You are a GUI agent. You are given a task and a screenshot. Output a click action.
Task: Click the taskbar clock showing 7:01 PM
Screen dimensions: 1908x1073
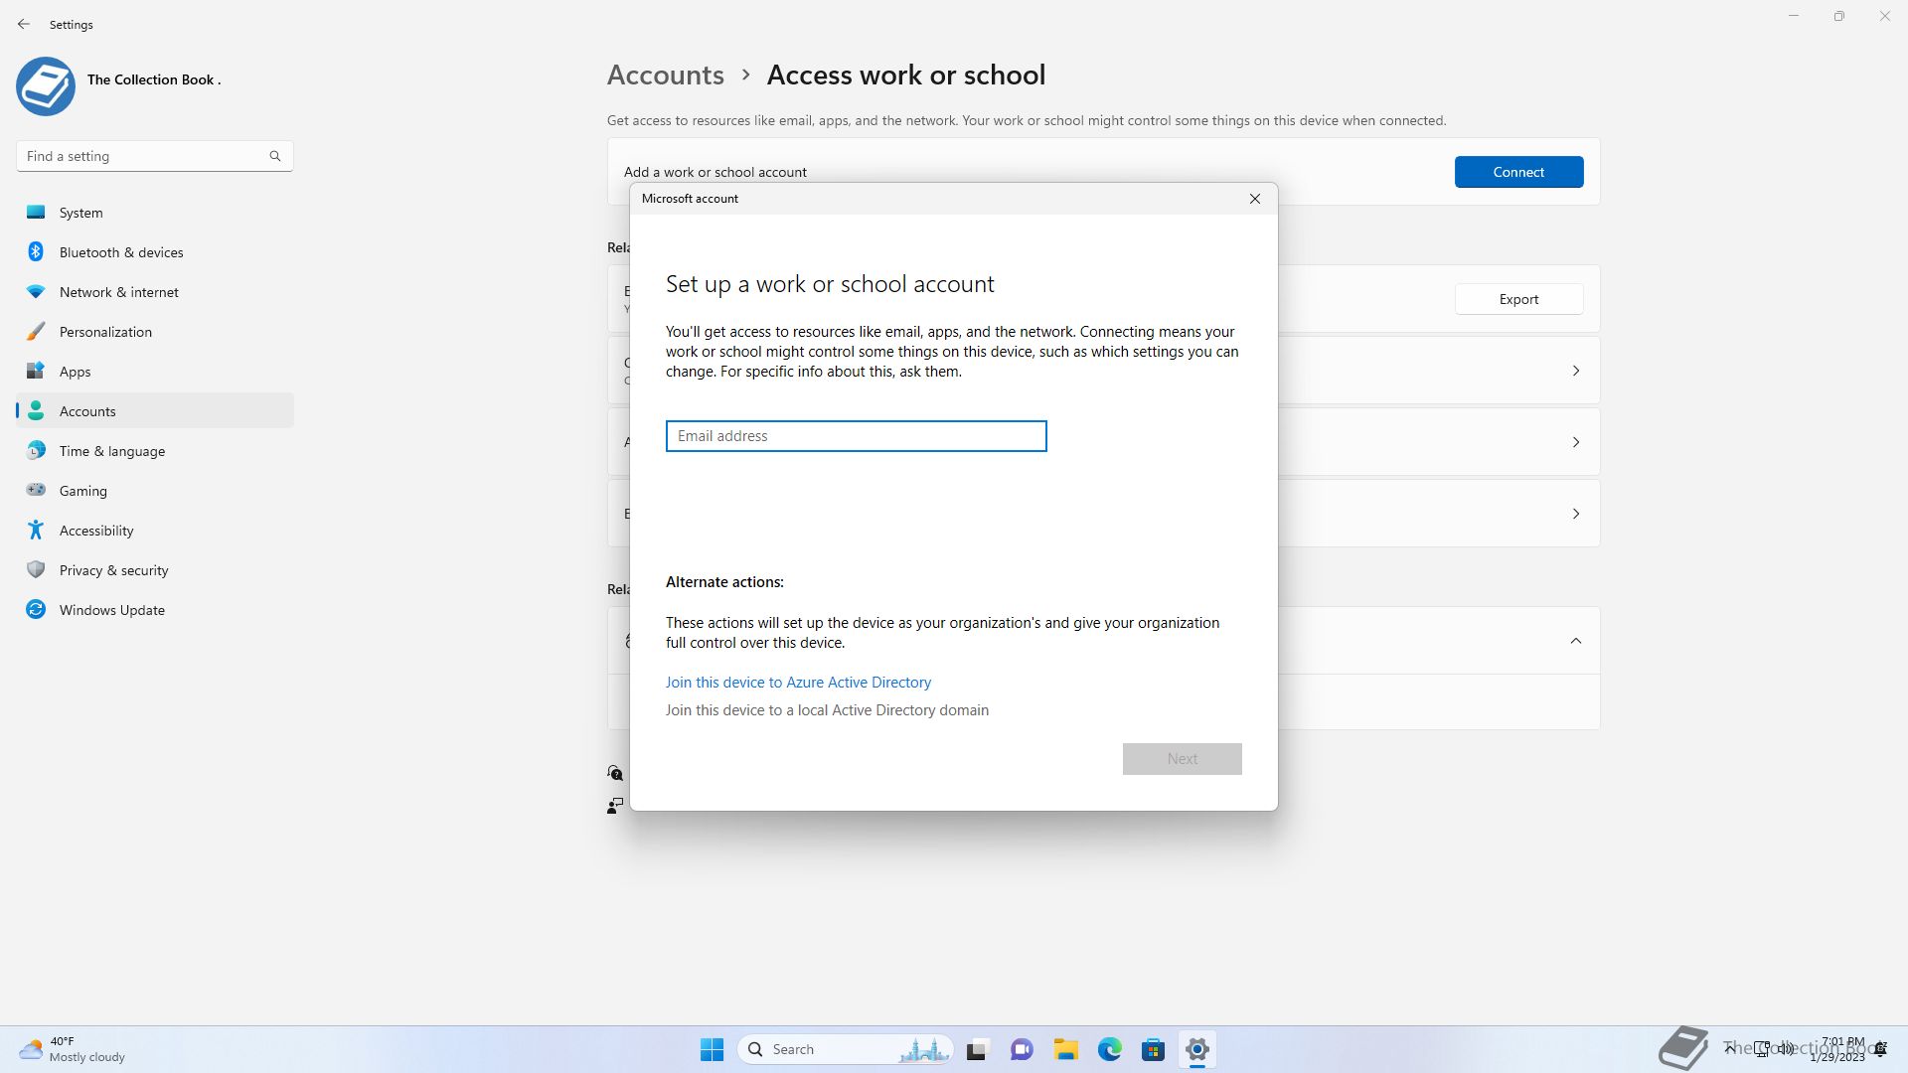[1839, 1049]
